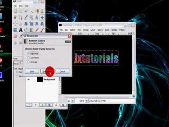The height and width of the screenshot is (127, 169).
Task: Open the Layer menu in image window
Action: pos(93,30)
